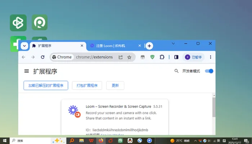Screen dimensions: 252x144
Task: Click the Loom extension logo icon
Action: 74,111
